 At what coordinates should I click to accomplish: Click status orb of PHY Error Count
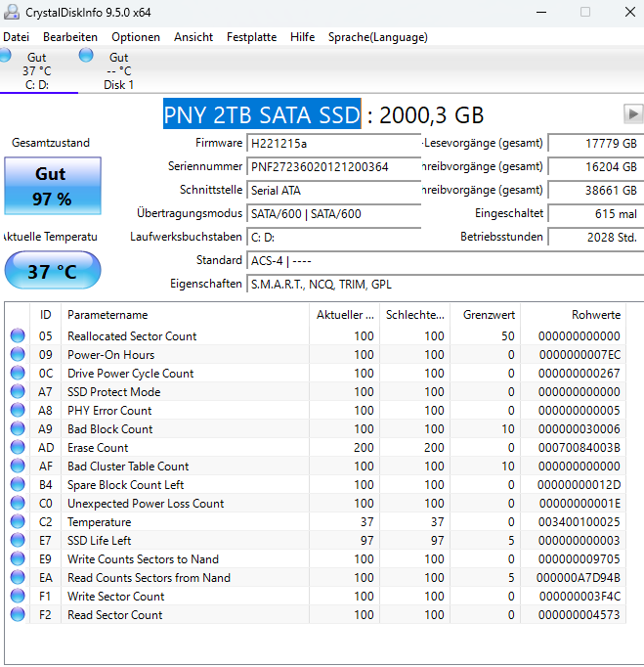click(18, 410)
